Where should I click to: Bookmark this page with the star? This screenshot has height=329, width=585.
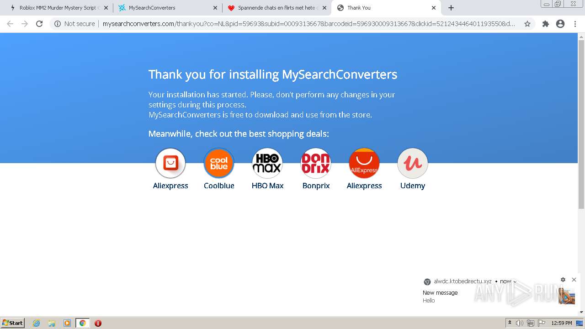pos(527,24)
